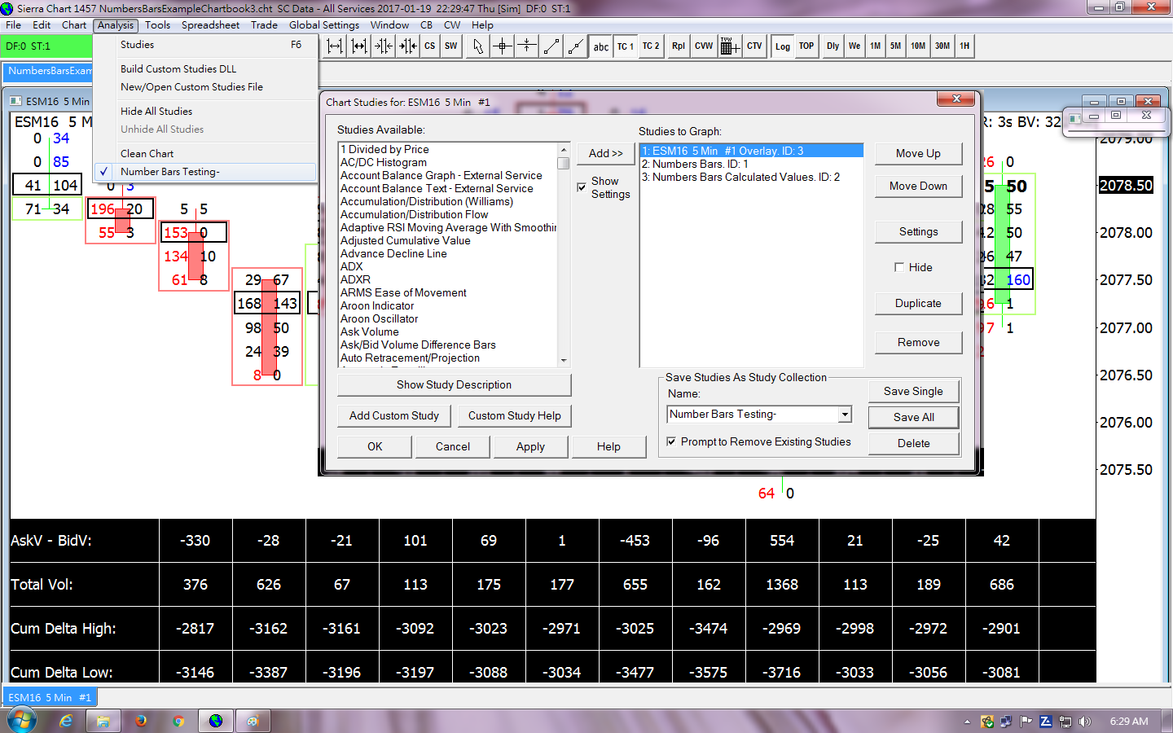Screen dimensions: 1173x733
Task: Click the 'ESM16 5 Min #1' bottom chart tab
Action: (x=50, y=697)
